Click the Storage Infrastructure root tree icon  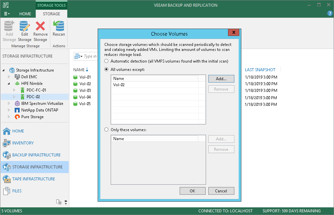(12, 70)
